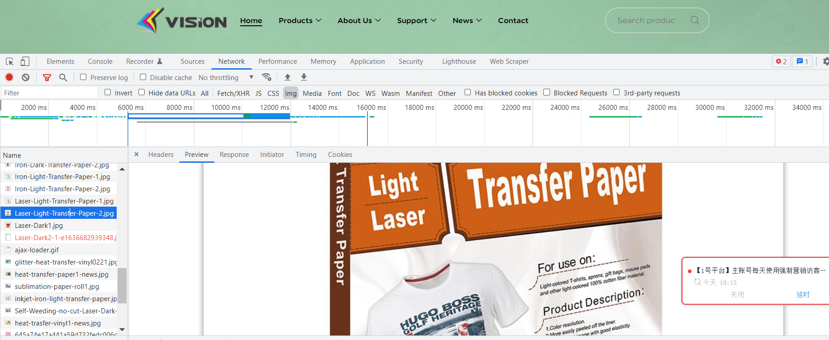829x340 pixels.
Task: Expand the About Us menu
Action: tap(359, 20)
